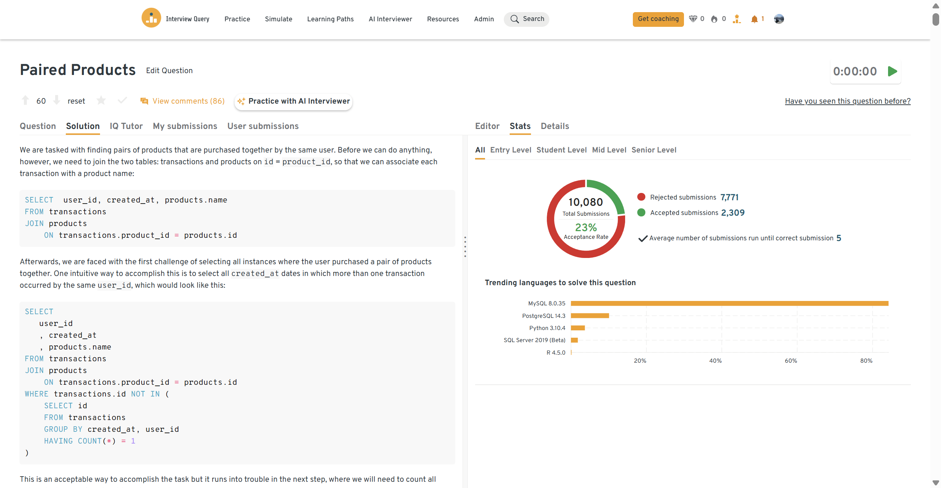Viewport: 941px width, 488px height.
Task: Click the leaderboard podium icon
Action: 737,19
